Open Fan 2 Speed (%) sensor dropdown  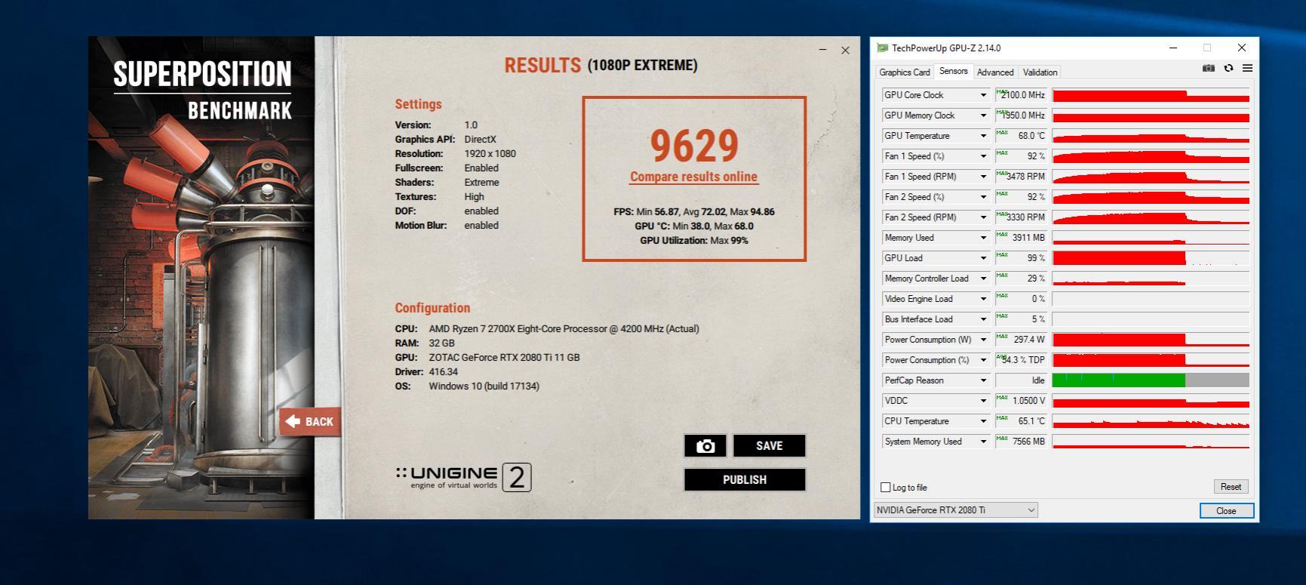[x=983, y=197]
